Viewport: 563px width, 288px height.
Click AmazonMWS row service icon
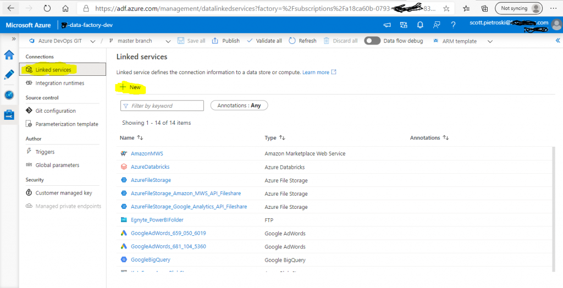(x=124, y=153)
